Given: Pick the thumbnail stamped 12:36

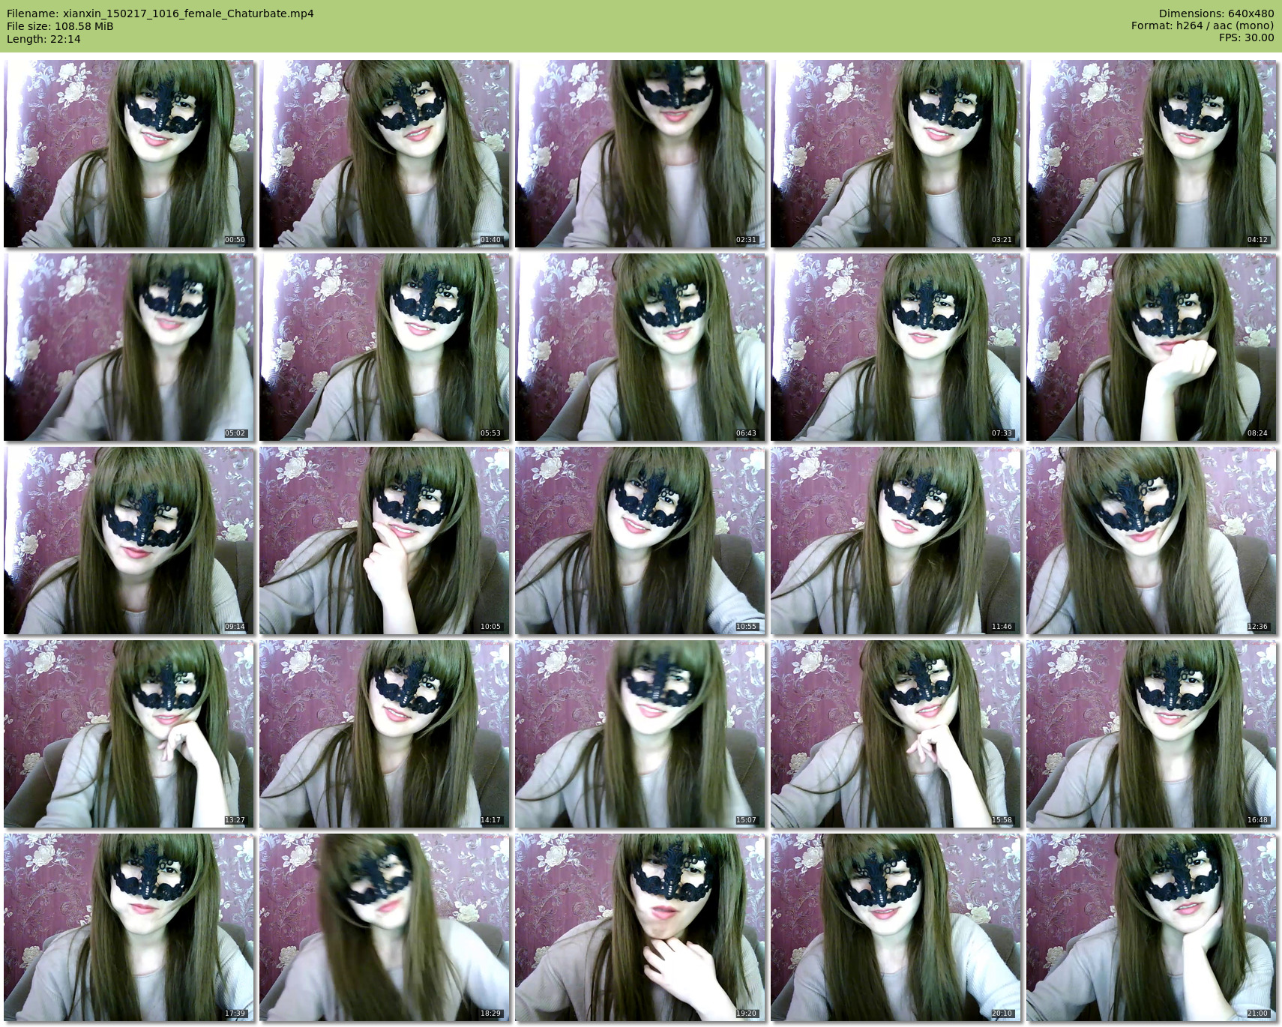Looking at the screenshot, I should (x=1152, y=540).
